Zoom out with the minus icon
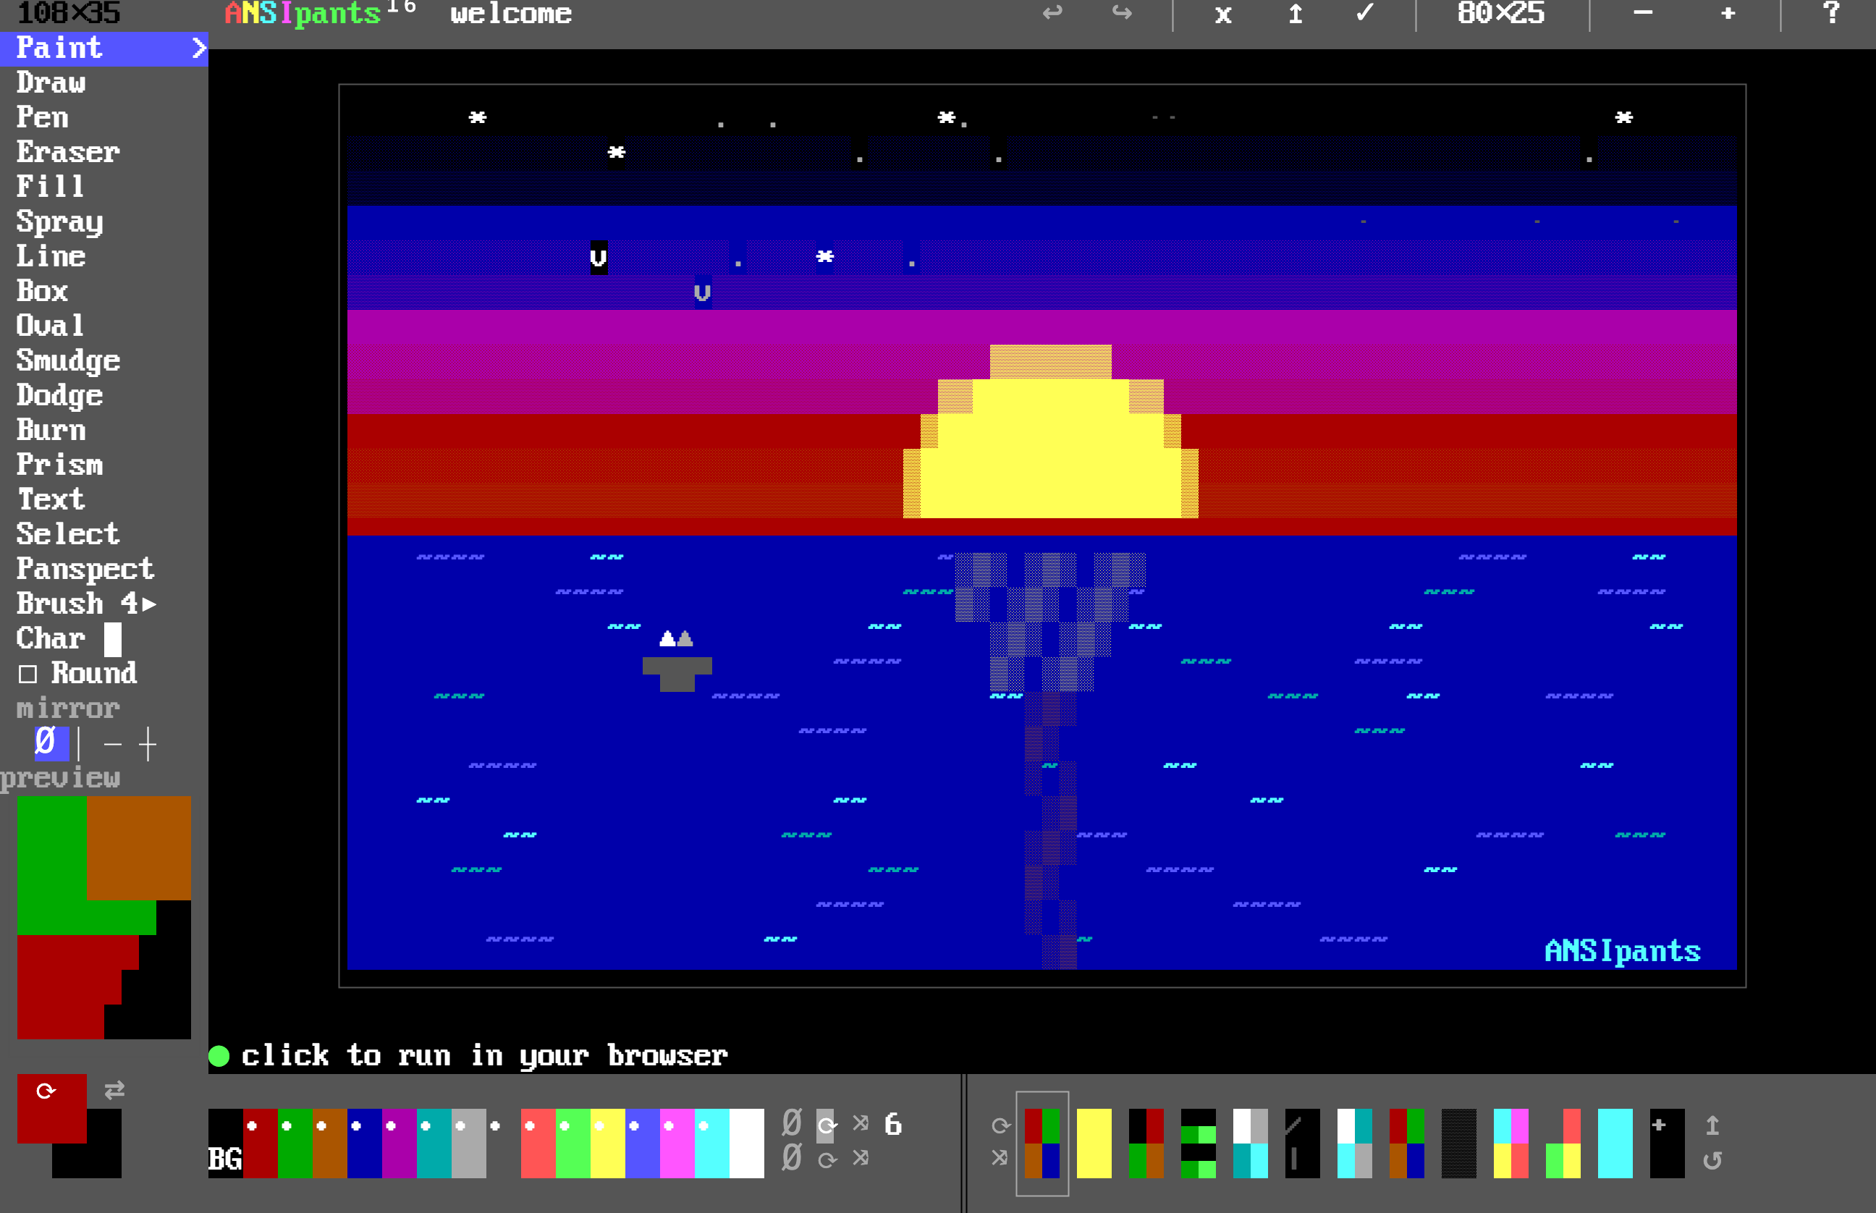This screenshot has width=1876, height=1213. [1643, 12]
